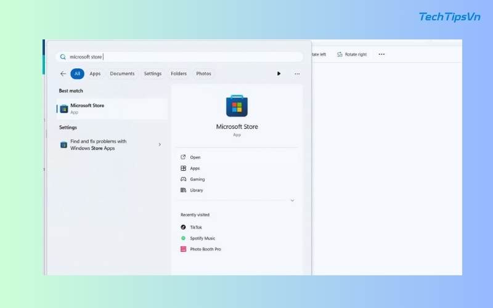
Task: Switch to the Photos filter tab
Action: click(204, 73)
